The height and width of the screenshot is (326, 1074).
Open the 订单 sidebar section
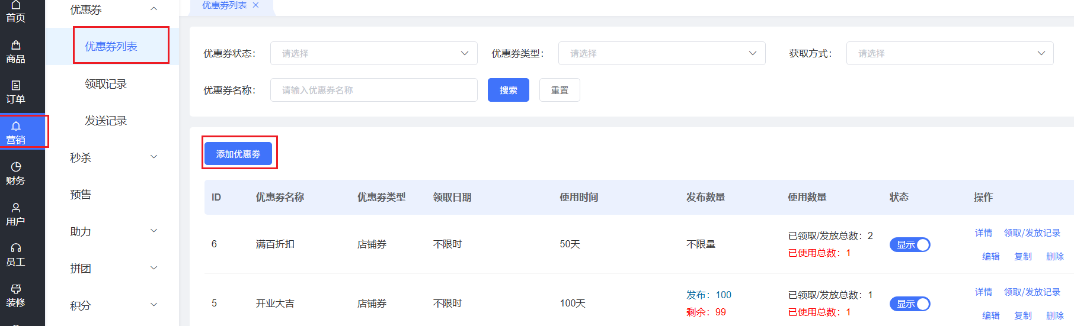tap(16, 92)
